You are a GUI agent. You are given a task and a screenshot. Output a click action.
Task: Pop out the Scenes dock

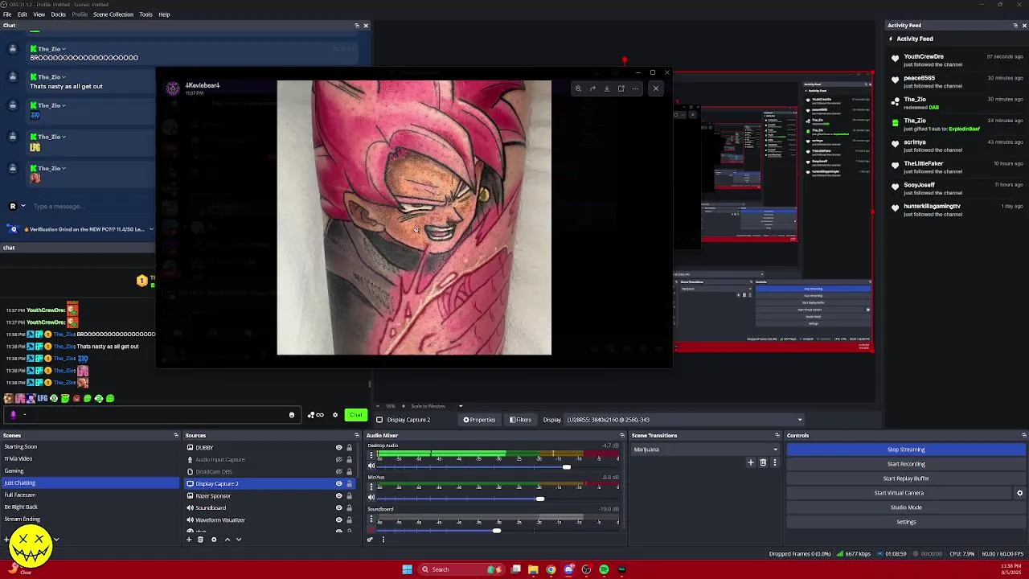pos(176,436)
